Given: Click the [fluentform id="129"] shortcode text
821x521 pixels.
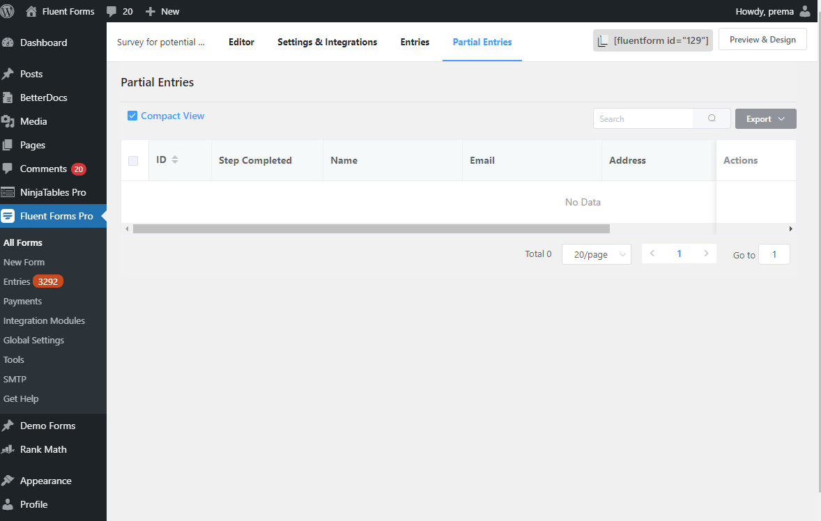Looking at the screenshot, I should [661, 41].
